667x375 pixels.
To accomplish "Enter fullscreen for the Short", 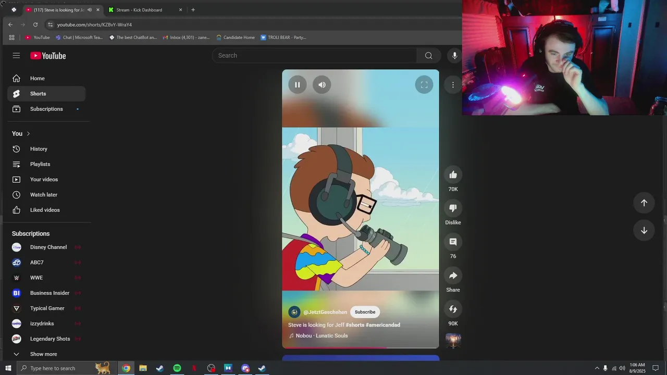I will pos(424,85).
